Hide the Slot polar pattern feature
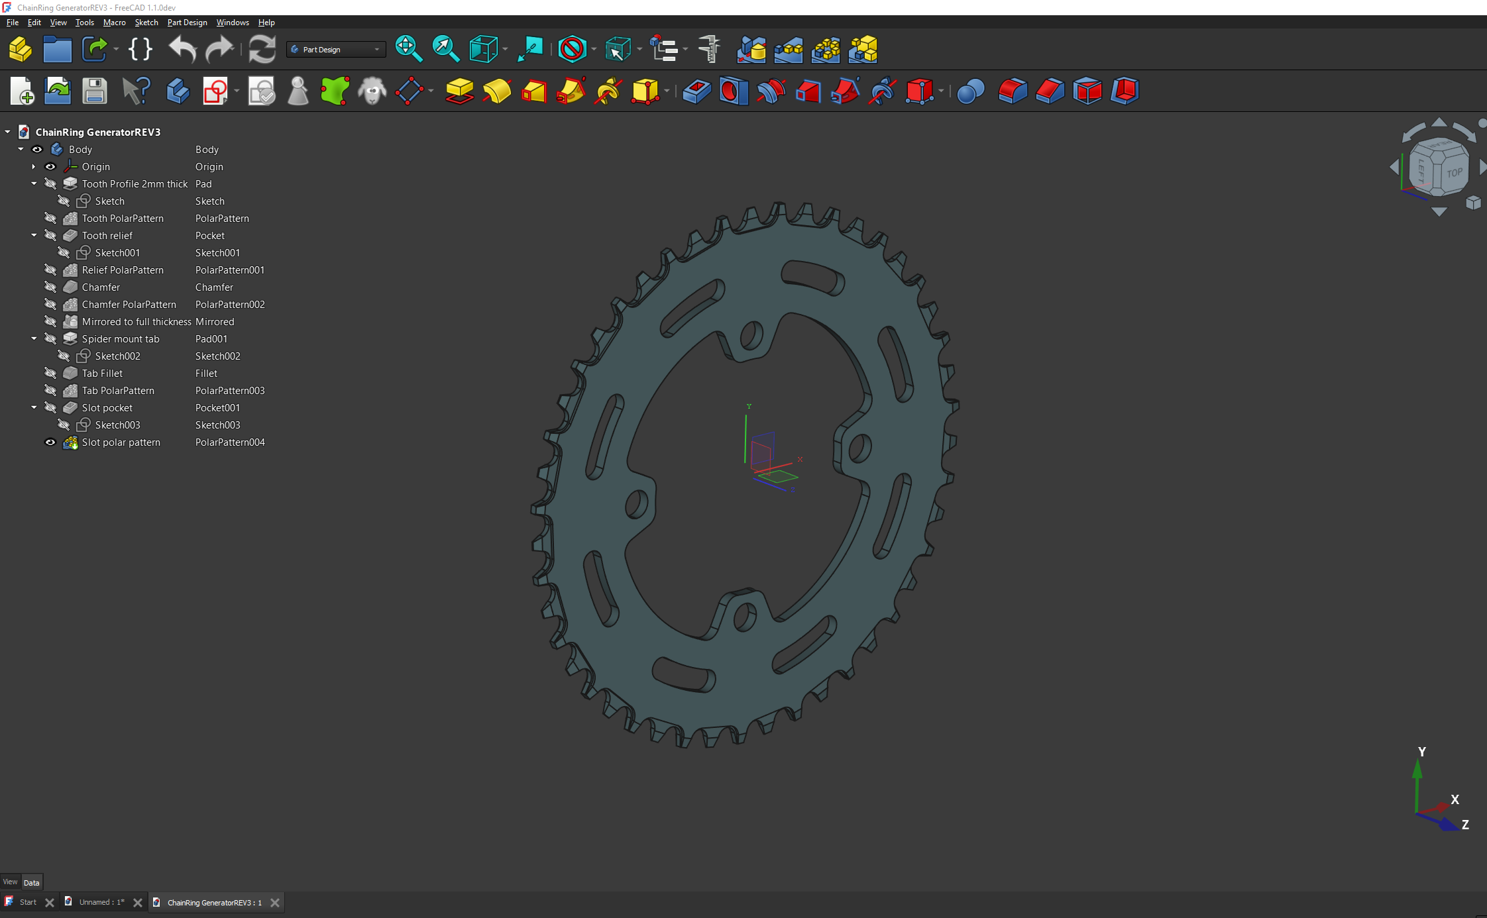 50,442
